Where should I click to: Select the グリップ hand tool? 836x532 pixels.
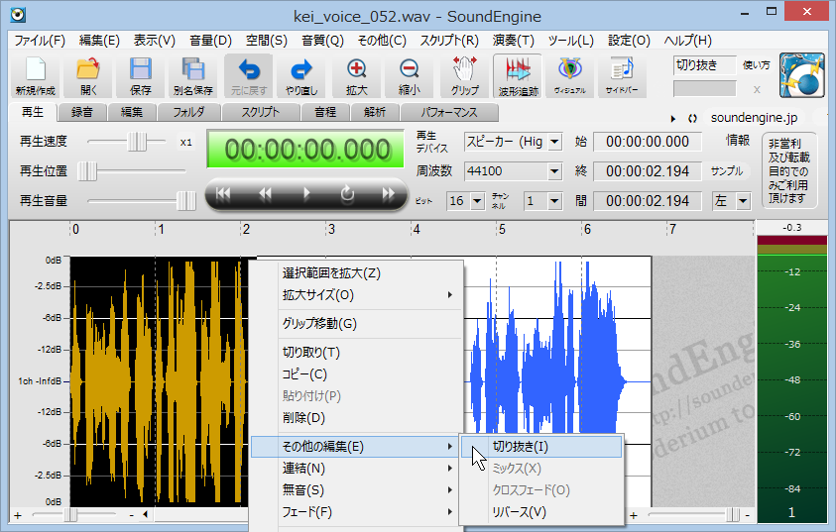click(x=464, y=75)
